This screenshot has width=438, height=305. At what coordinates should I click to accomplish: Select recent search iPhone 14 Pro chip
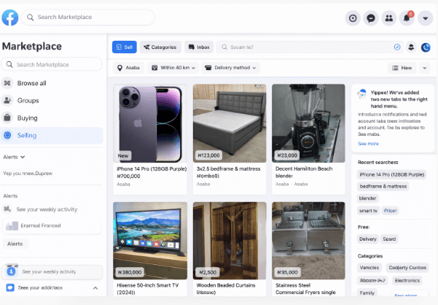click(x=391, y=174)
